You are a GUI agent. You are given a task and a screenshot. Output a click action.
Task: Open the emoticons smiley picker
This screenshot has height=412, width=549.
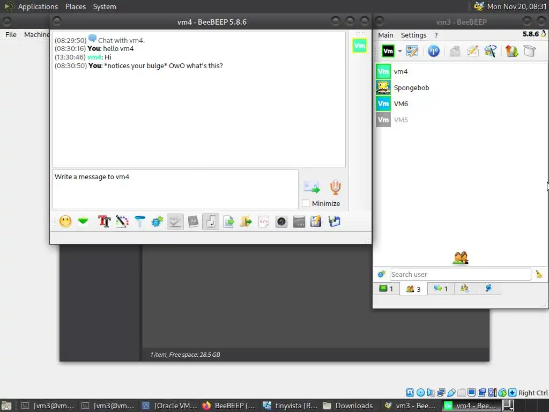[65, 222]
